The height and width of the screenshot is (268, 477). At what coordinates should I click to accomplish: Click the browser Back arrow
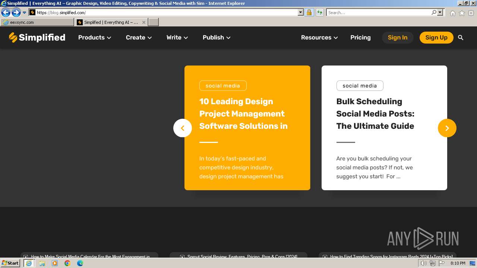(x=6, y=12)
